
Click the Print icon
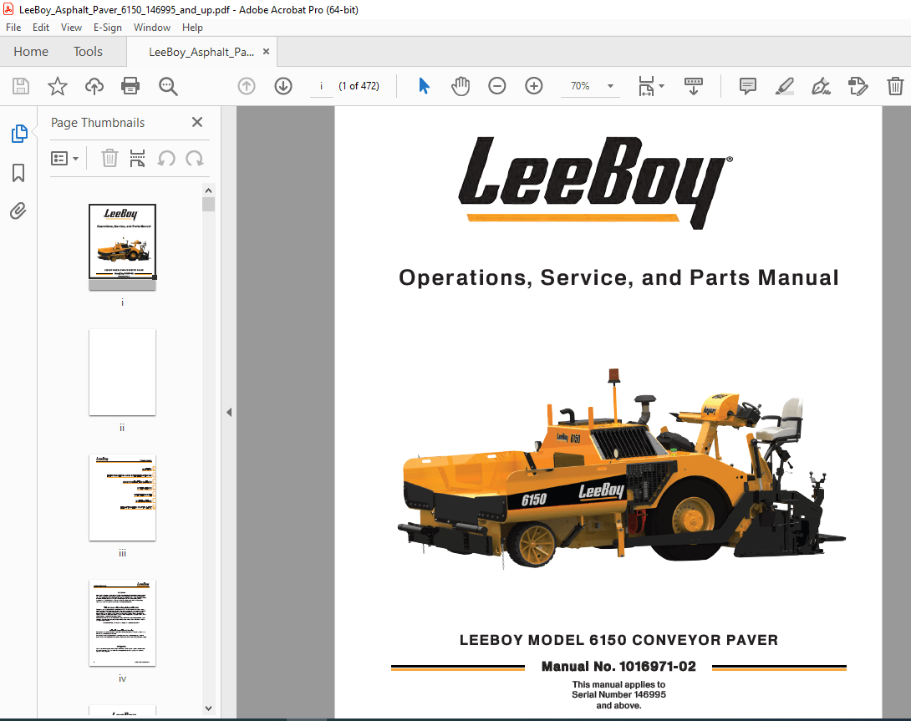pos(130,86)
